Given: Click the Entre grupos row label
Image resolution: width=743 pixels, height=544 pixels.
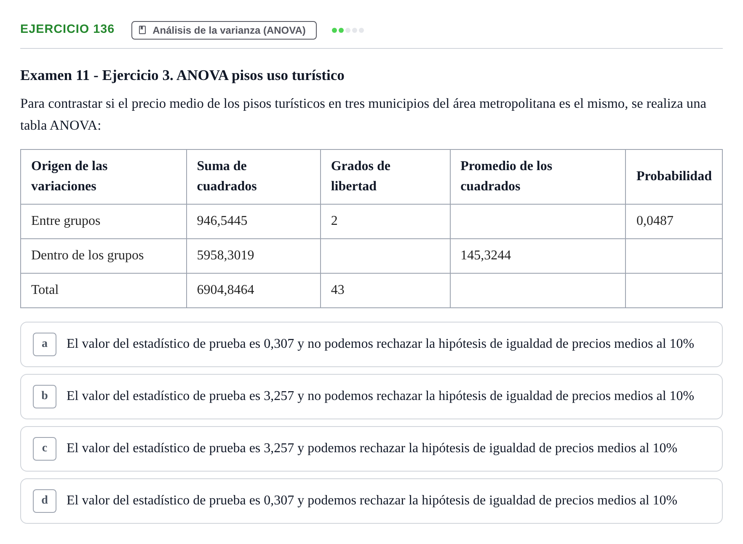Looking at the screenshot, I should (66, 221).
